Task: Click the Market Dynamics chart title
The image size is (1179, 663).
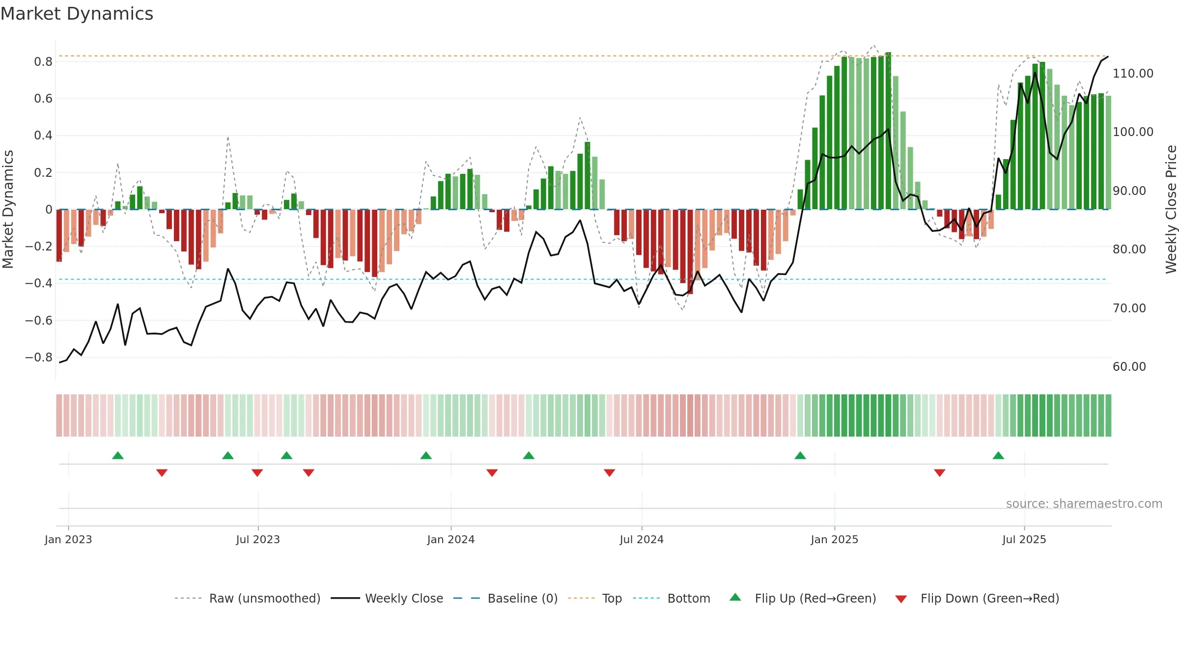Action: (77, 14)
